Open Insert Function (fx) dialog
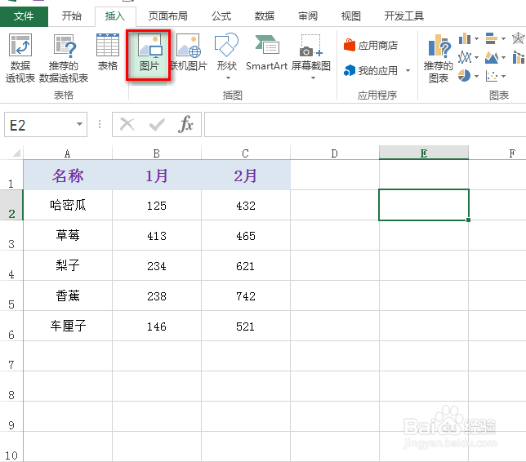The image size is (526, 462). pos(185,124)
